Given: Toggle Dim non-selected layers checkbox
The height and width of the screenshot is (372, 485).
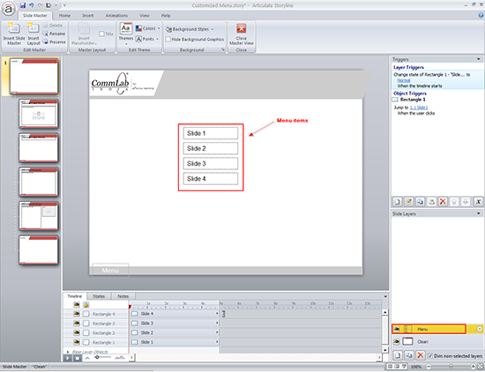Looking at the screenshot, I should pyautogui.click(x=430, y=356).
